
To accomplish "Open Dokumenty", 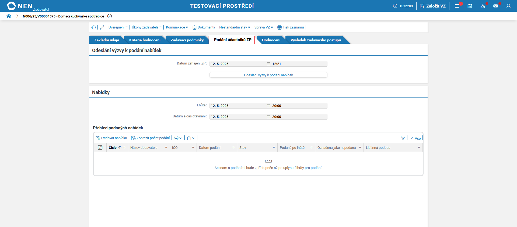I will 204,27.
